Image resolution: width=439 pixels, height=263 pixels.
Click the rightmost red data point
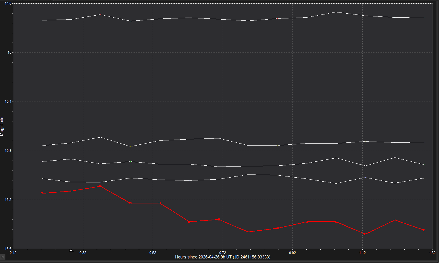(x=424, y=230)
